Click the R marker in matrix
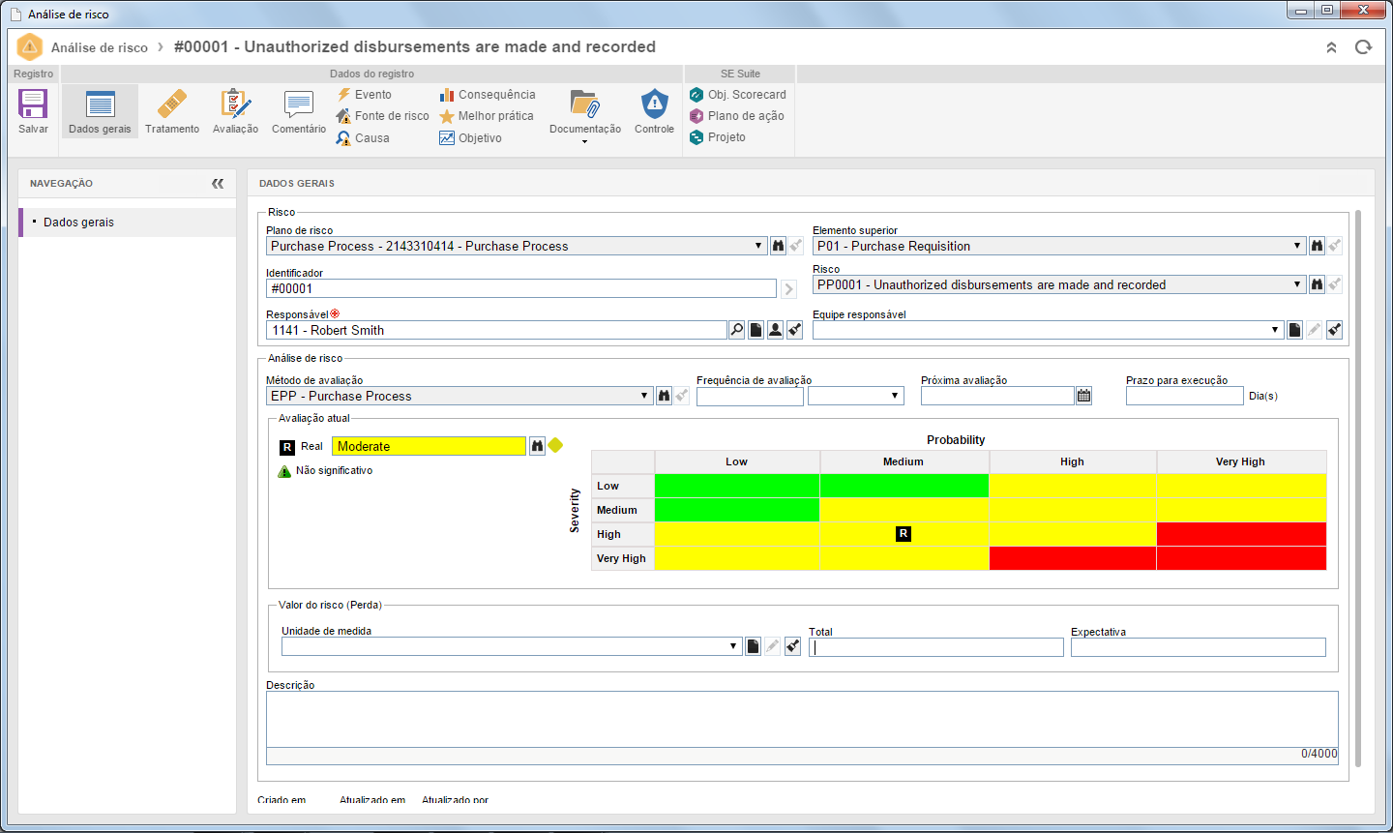Image resolution: width=1393 pixels, height=833 pixels. click(x=904, y=534)
